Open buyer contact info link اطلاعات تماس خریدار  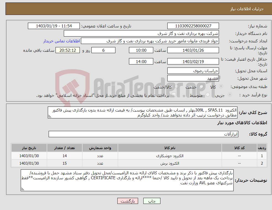click(x=61, y=41)
